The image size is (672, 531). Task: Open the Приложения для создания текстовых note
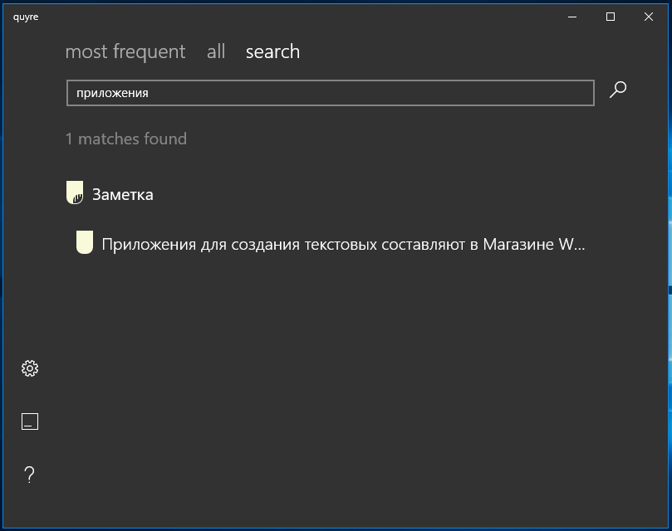coord(343,244)
